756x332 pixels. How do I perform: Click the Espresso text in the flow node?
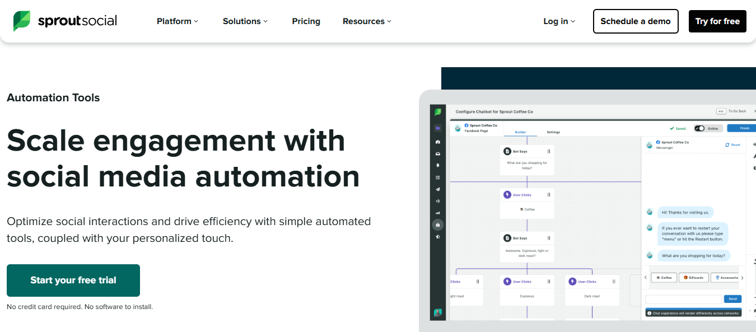coord(527,296)
